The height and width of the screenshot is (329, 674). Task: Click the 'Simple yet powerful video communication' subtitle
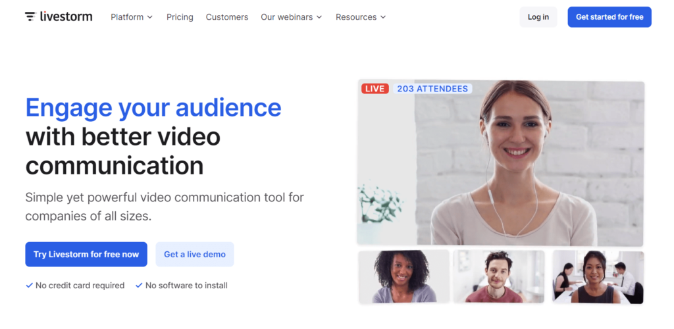pyautogui.click(x=165, y=207)
